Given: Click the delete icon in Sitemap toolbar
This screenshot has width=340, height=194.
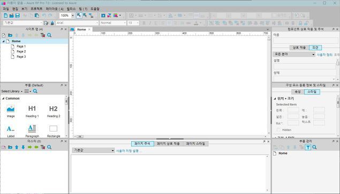Looking at the screenshot, I should click(43, 35).
